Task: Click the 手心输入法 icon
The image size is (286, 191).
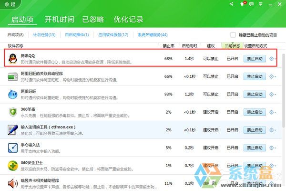Action: click(13, 148)
